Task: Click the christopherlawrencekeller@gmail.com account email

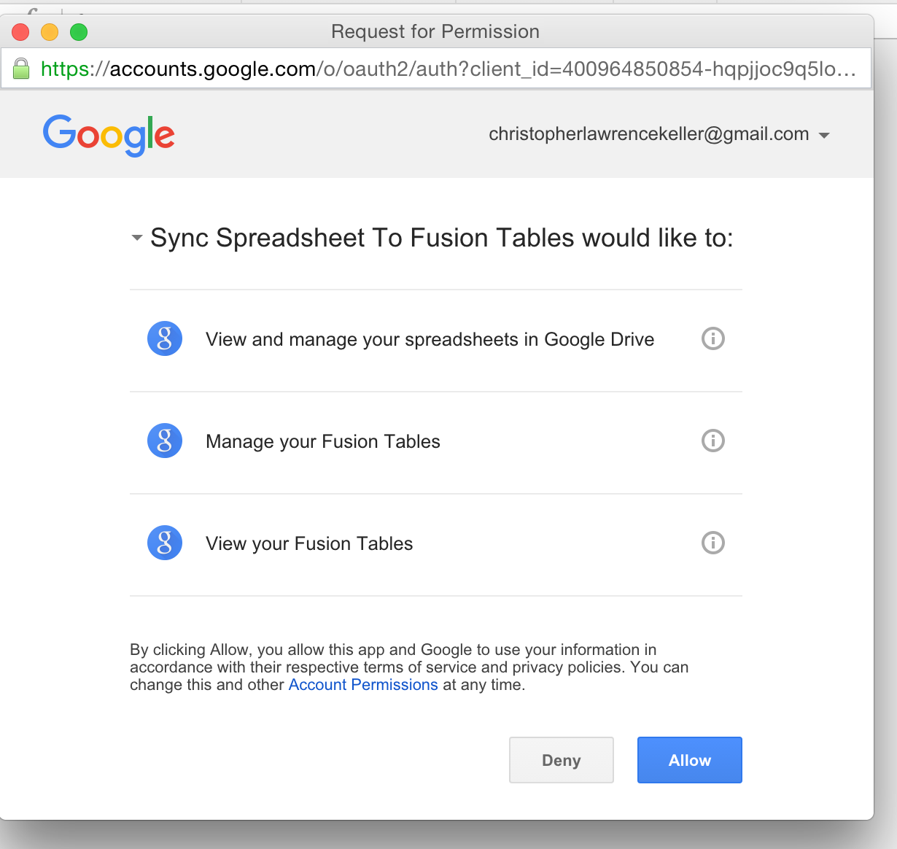Action: pos(648,134)
